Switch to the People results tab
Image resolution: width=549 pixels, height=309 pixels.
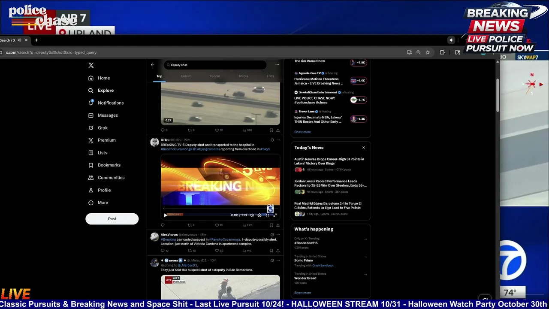214,76
